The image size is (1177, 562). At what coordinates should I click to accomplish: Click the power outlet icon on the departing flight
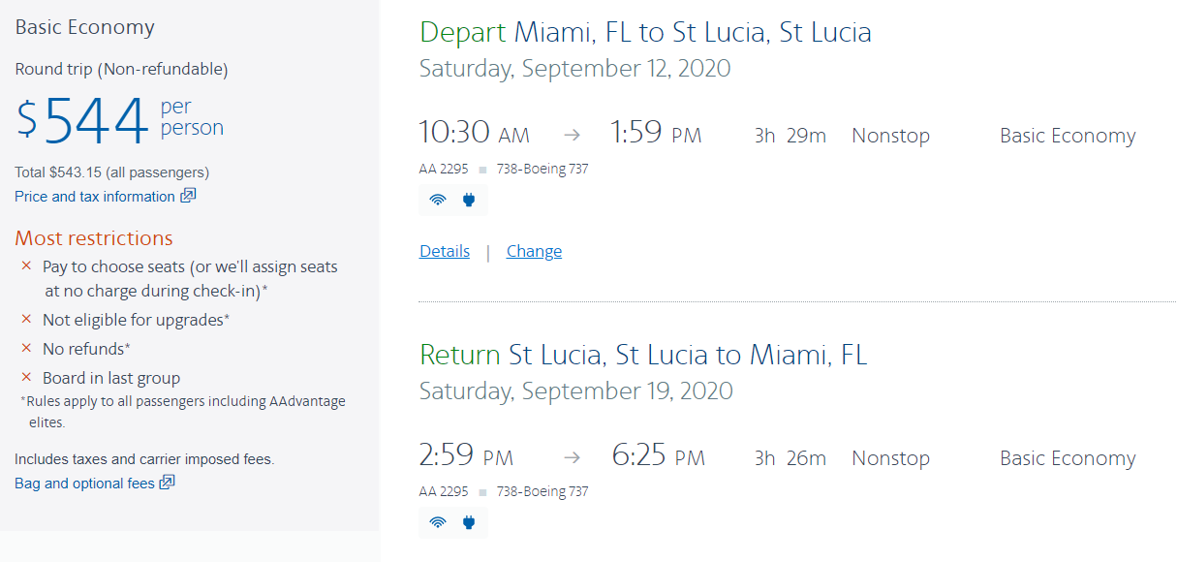click(469, 201)
